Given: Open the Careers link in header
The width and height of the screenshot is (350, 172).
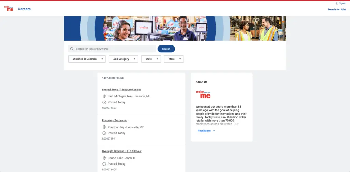Looking at the screenshot, I should (x=24, y=9).
